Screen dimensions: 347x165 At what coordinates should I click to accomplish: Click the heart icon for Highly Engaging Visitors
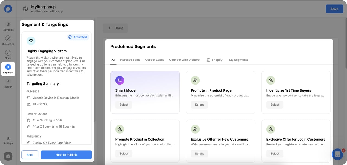[x=31, y=41]
